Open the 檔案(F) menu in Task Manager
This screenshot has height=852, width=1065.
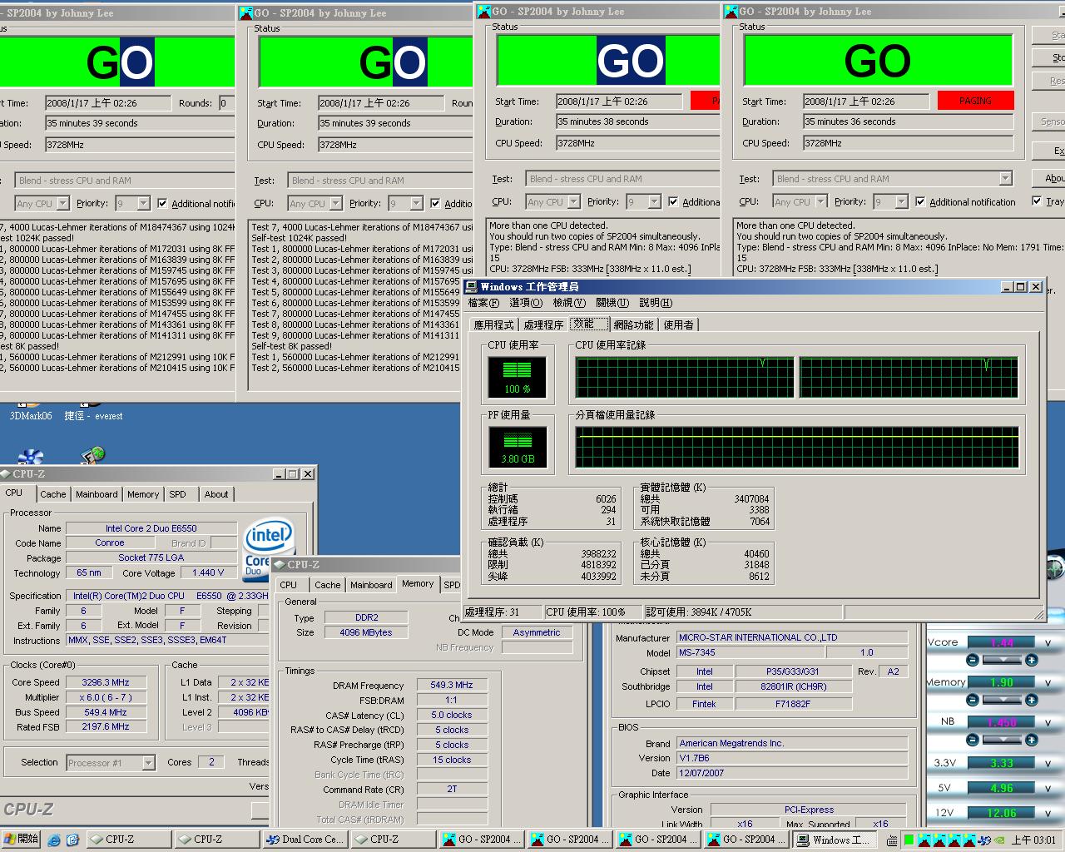tap(483, 303)
